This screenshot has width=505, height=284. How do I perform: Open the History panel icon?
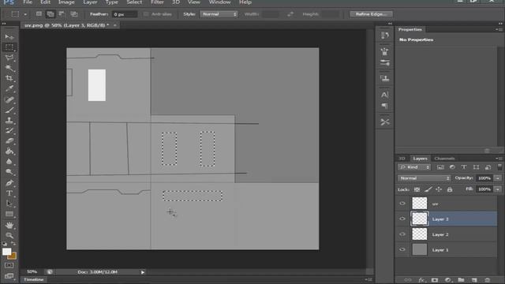[384, 35]
